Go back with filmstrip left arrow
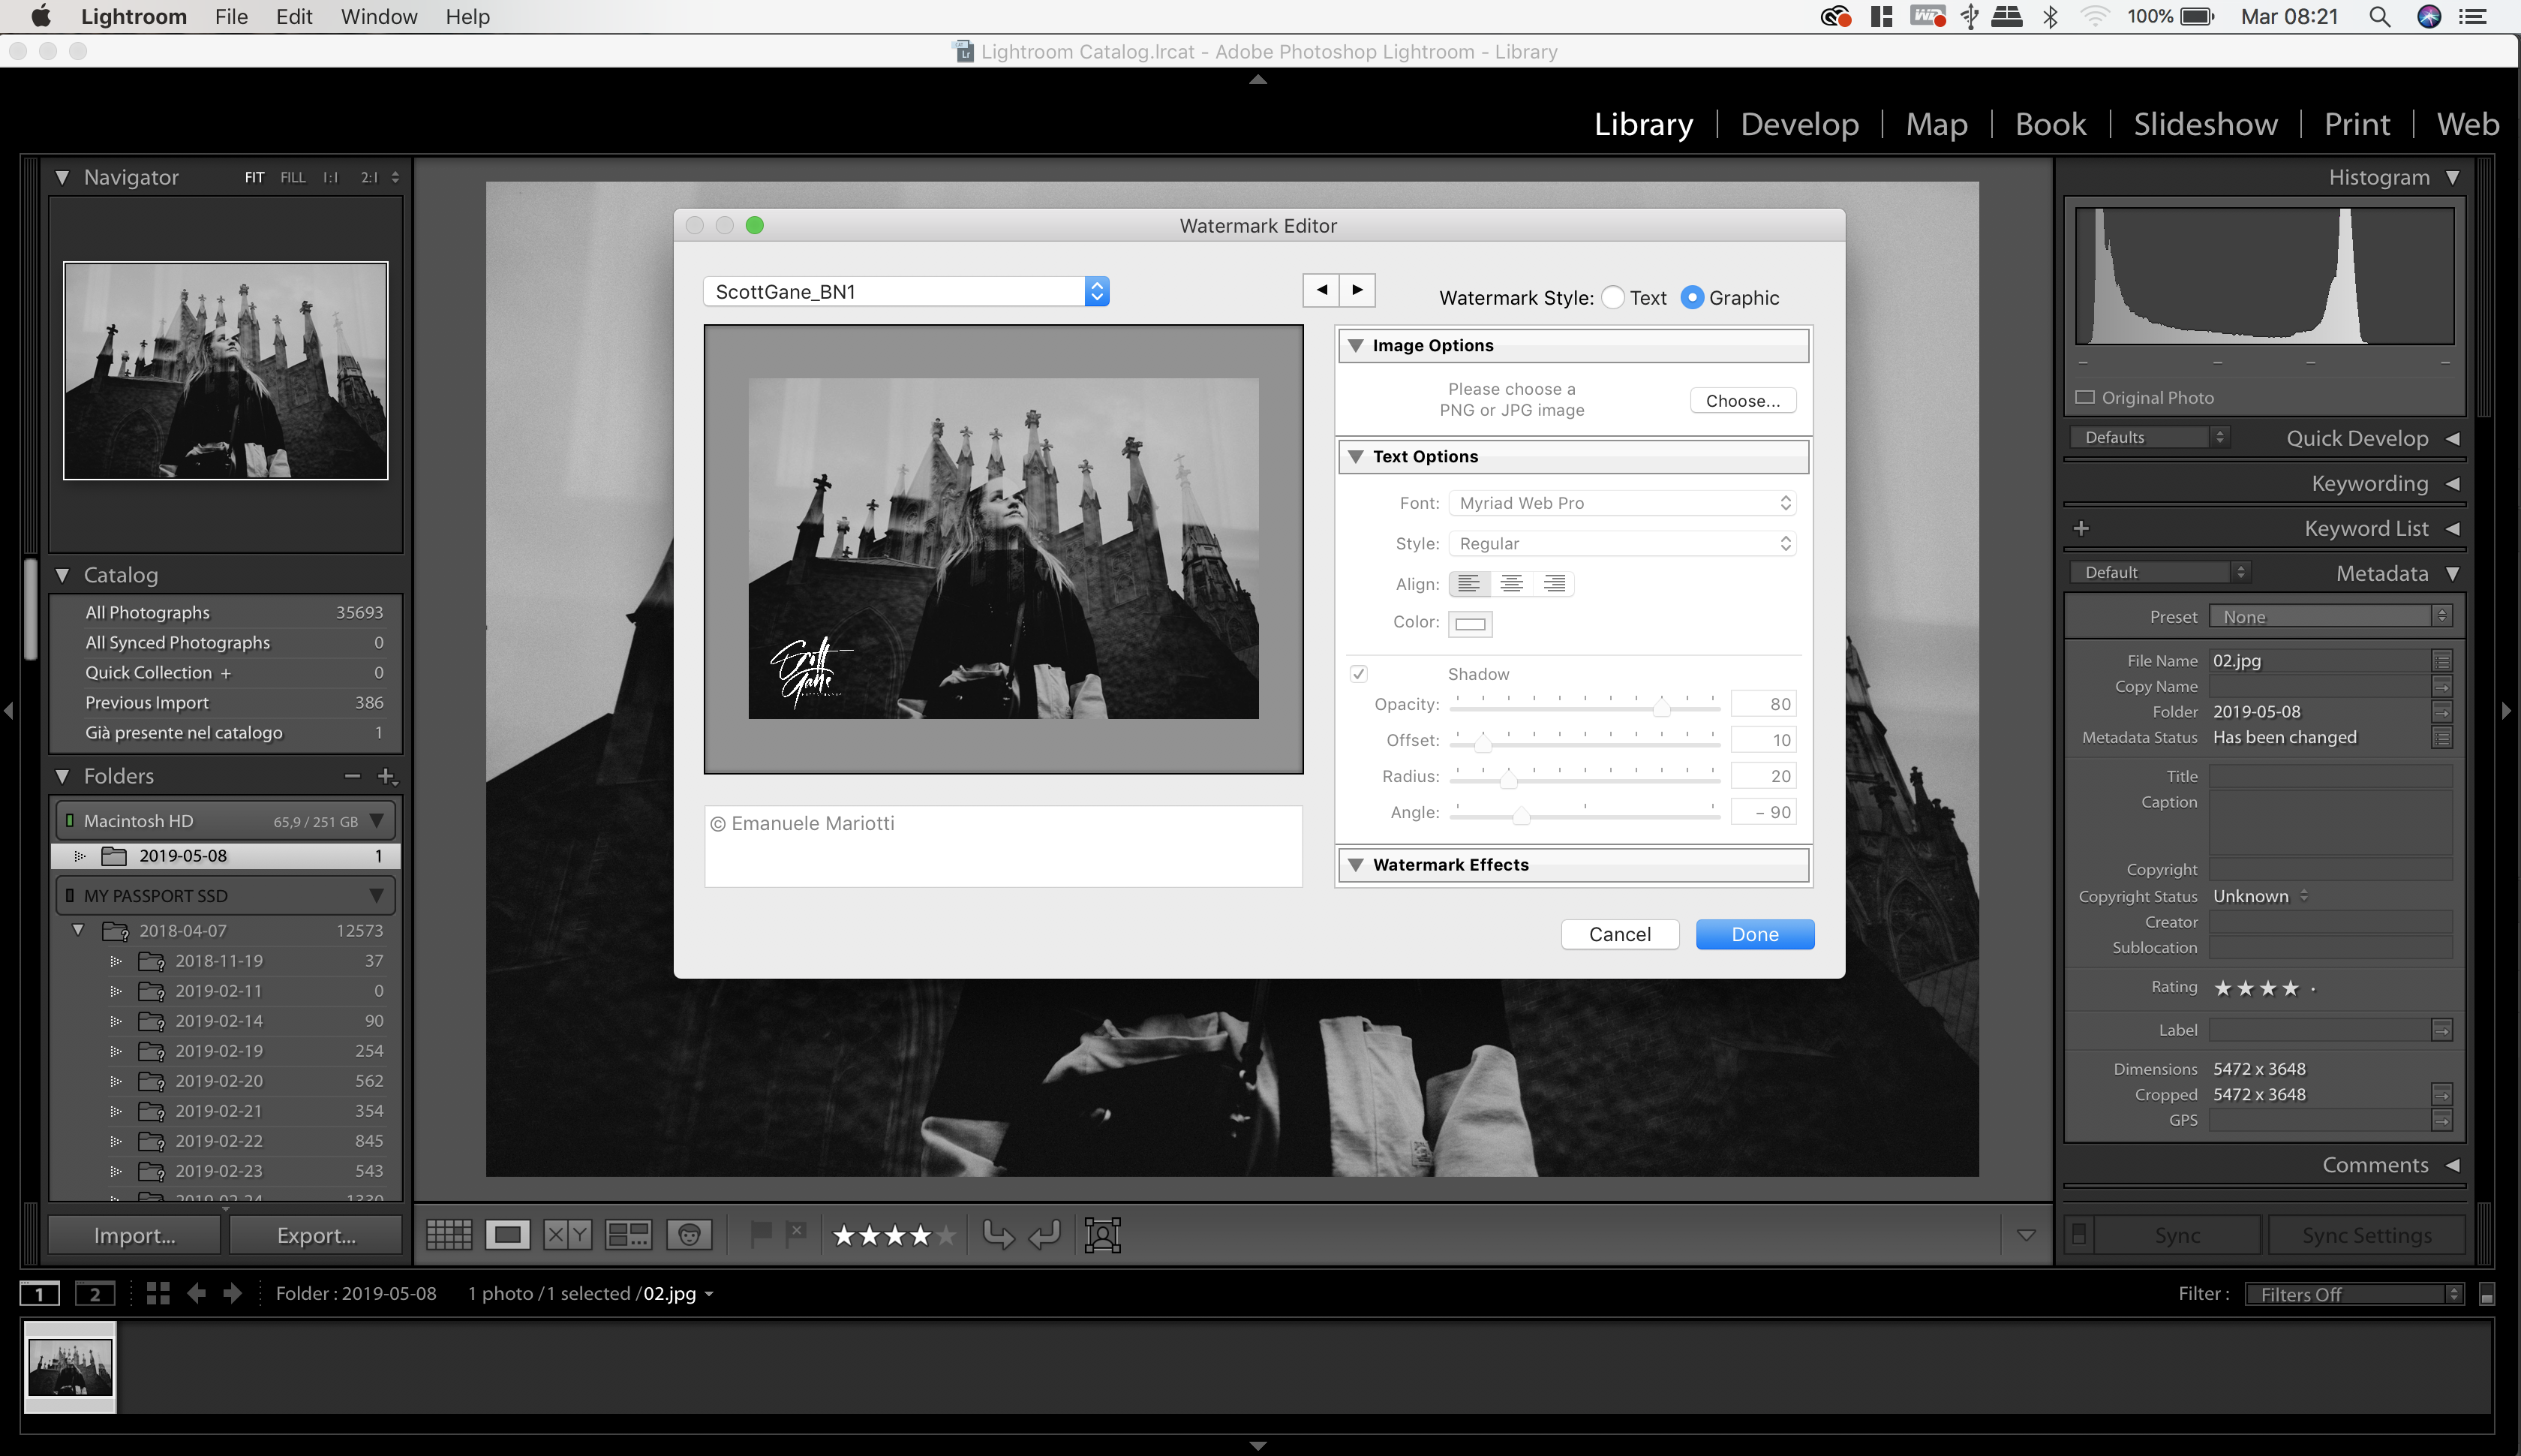The image size is (2521, 1456). click(196, 1293)
